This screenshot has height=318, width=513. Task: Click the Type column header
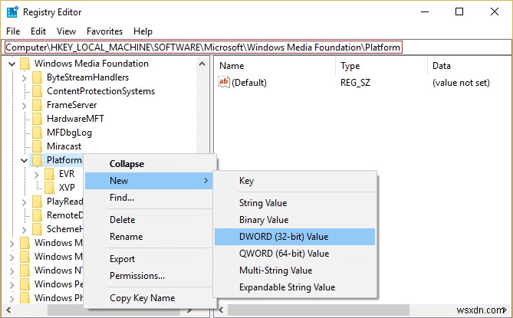[x=350, y=66]
